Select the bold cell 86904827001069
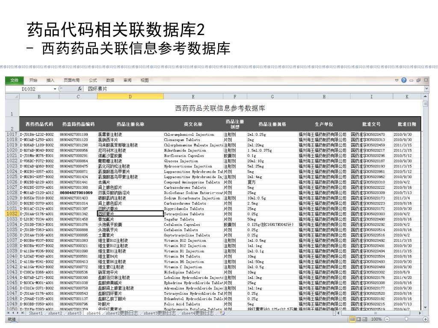This screenshot has width=438, height=328. 78,193
